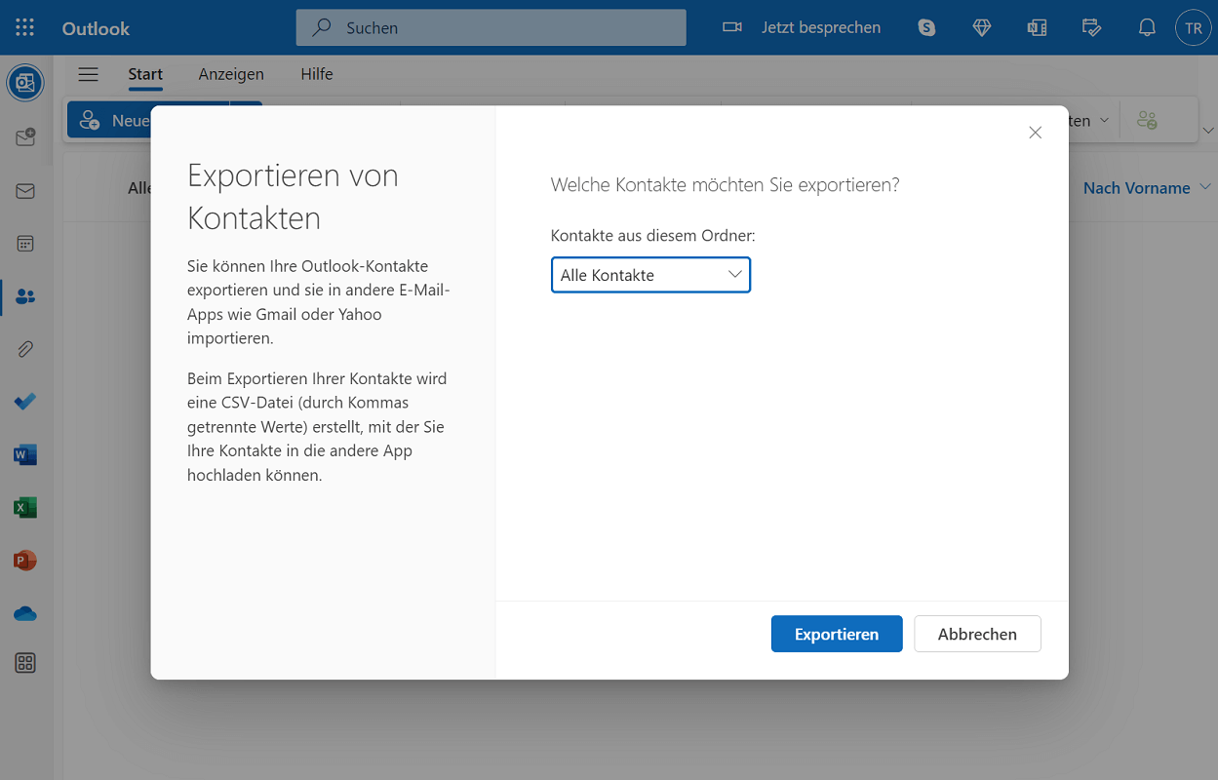
Task: Open To Do checkmark icon
Action: click(25, 402)
